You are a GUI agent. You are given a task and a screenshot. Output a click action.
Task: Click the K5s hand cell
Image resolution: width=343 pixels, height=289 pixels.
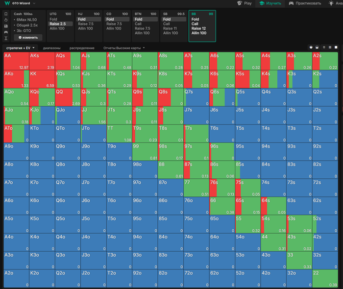coord(248,79)
